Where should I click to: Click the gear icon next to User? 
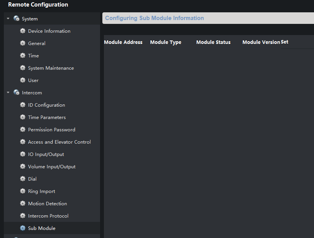[x=23, y=80]
